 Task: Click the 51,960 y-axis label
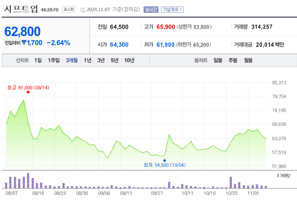tap(279, 166)
